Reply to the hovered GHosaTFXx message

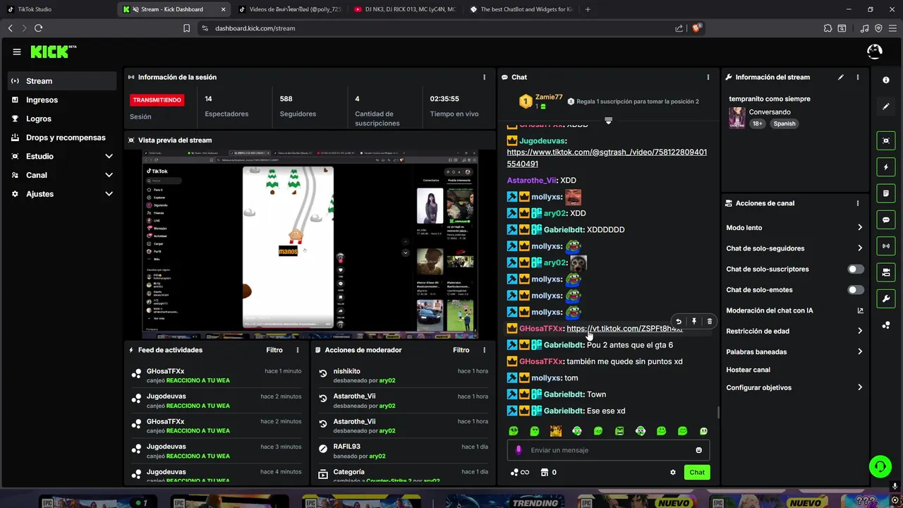tap(679, 322)
